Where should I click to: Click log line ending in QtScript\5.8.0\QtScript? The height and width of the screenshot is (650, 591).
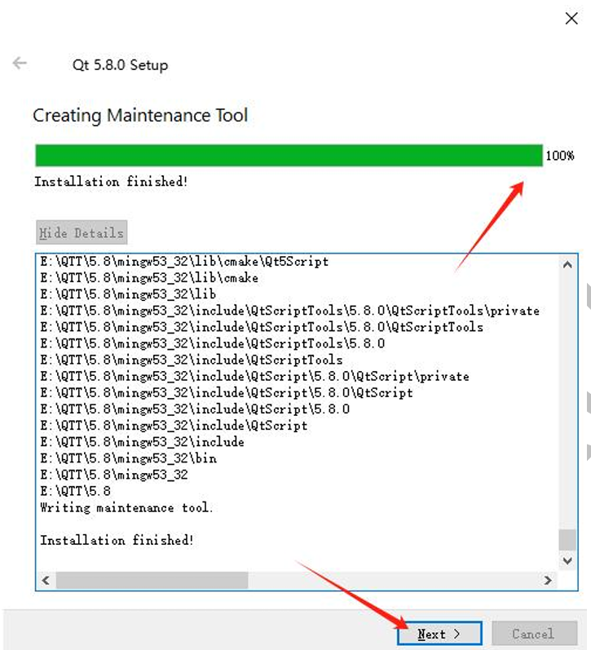click(227, 392)
